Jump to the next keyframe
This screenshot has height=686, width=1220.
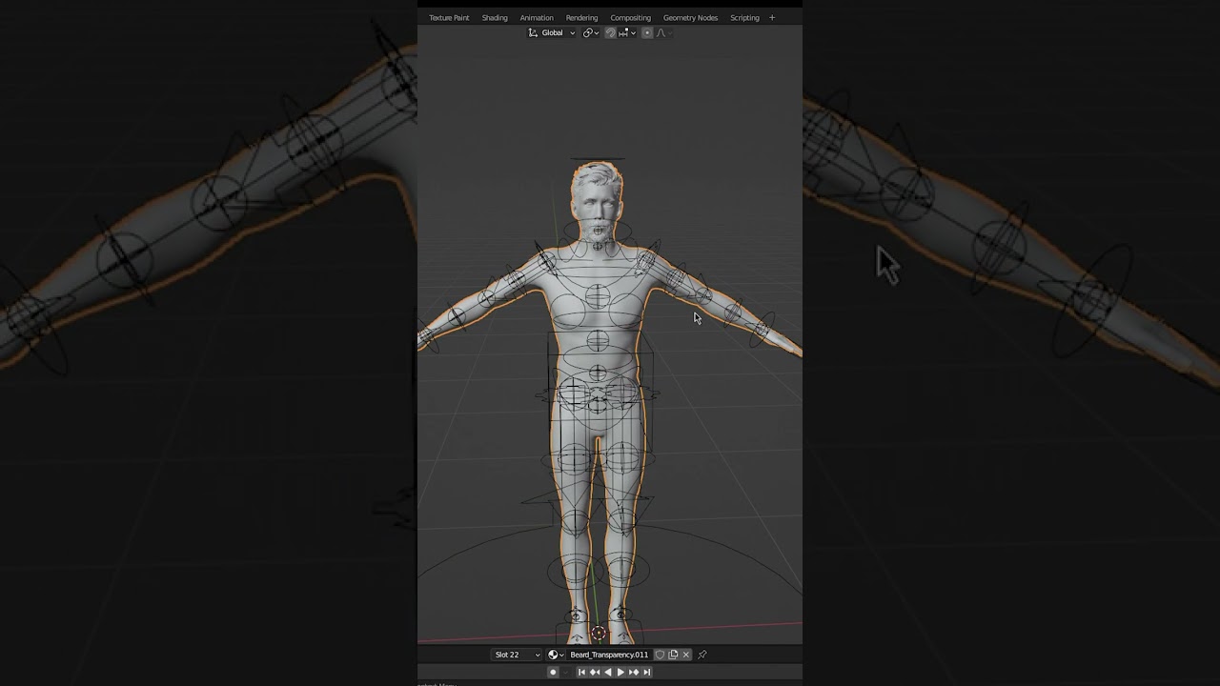coord(634,673)
